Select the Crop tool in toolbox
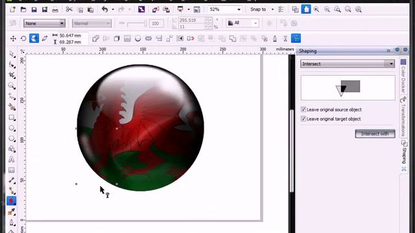This screenshot has width=415, height=233. click(12, 75)
